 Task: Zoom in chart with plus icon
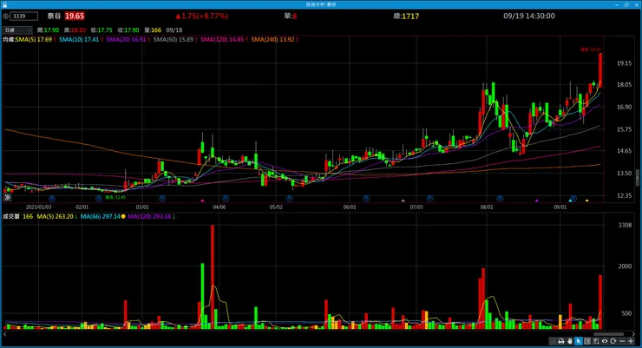(x=631, y=341)
